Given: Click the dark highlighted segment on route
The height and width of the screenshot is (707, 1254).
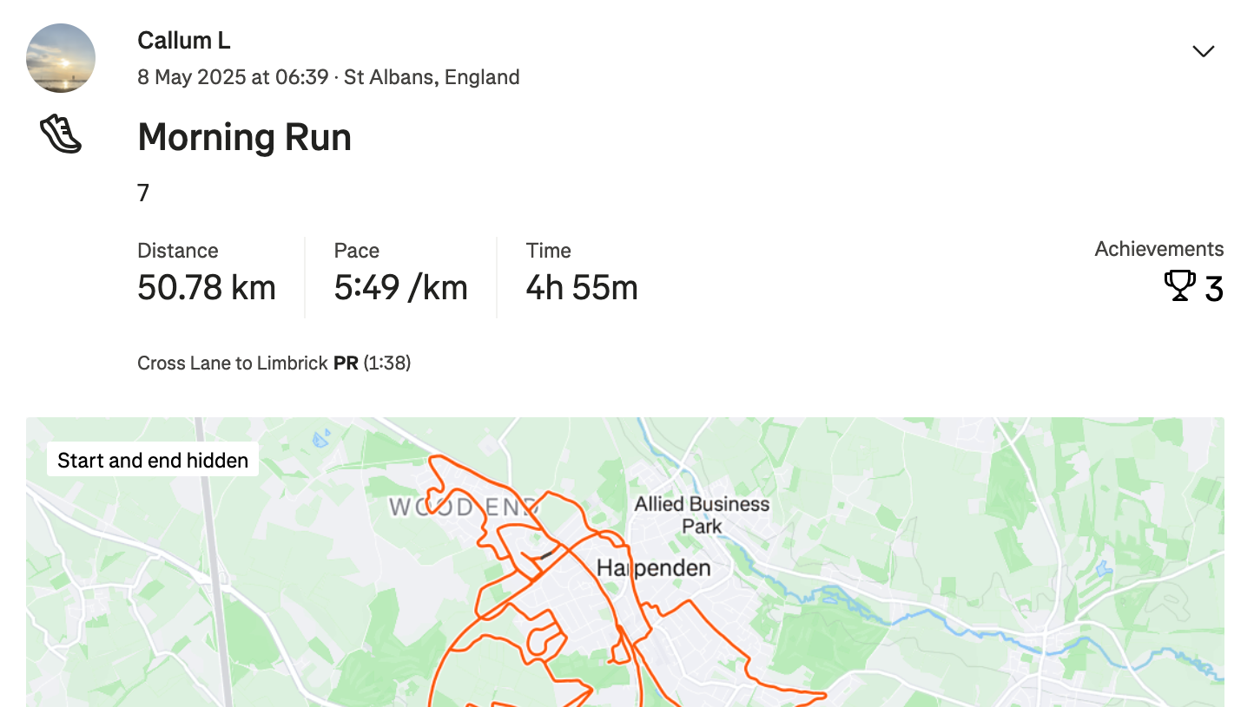Looking at the screenshot, I should [546, 554].
